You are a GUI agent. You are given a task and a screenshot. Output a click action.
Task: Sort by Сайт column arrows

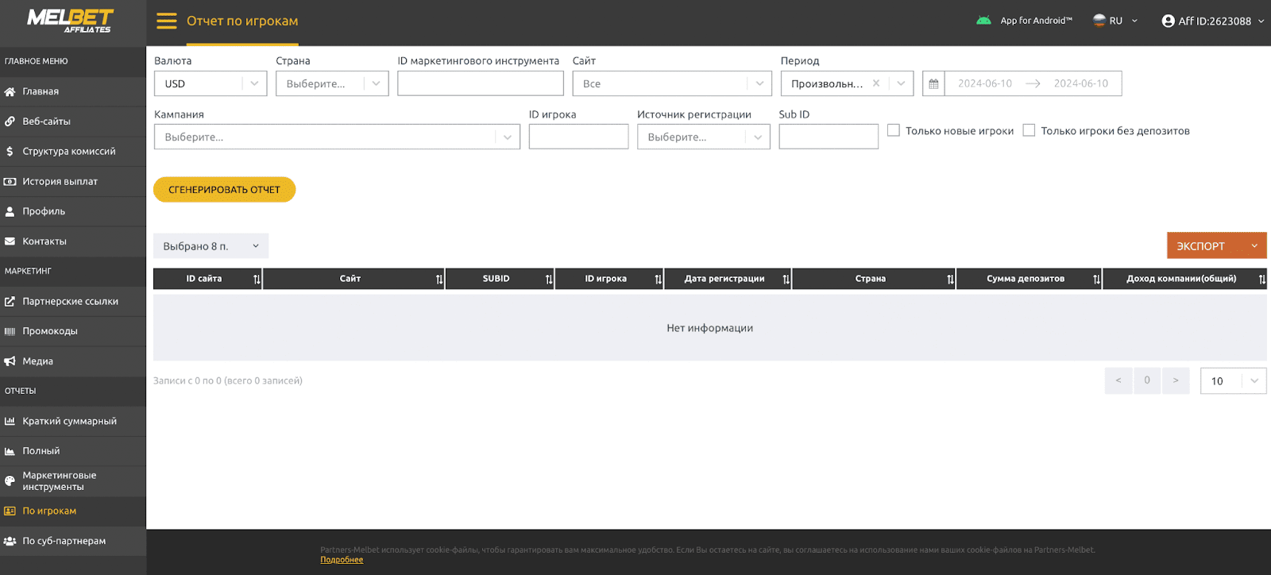coord(439,279)
